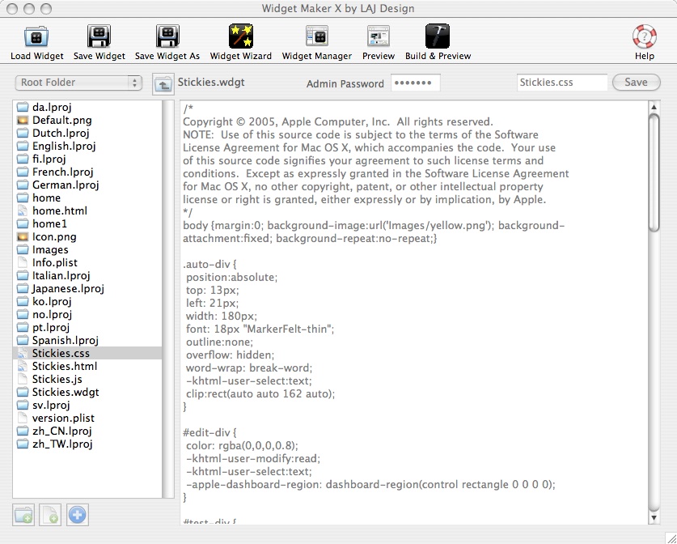Click the file list vertical scrollbar
The image size is (677, 544).
point(168,299)
